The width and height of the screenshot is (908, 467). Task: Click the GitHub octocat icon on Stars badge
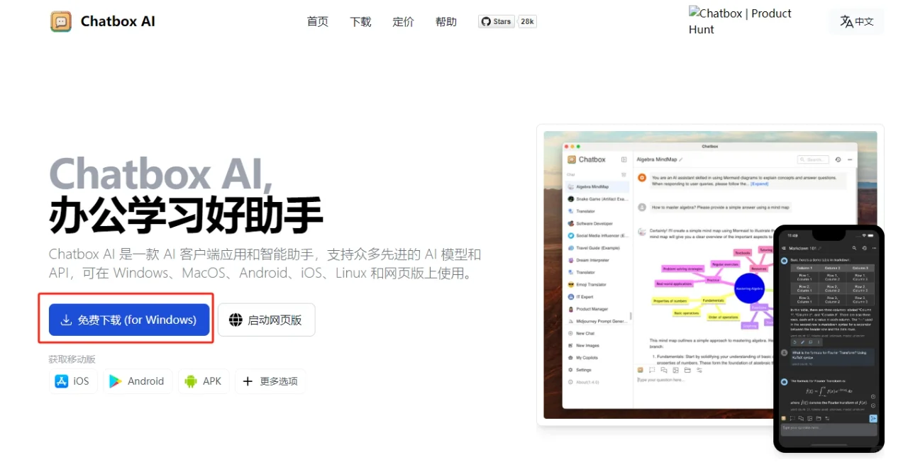[486, 21]
